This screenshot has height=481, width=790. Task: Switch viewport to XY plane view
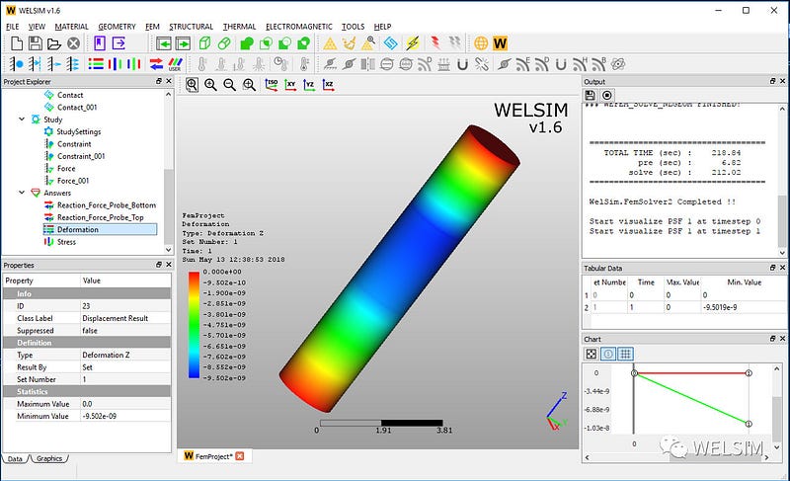290,85
